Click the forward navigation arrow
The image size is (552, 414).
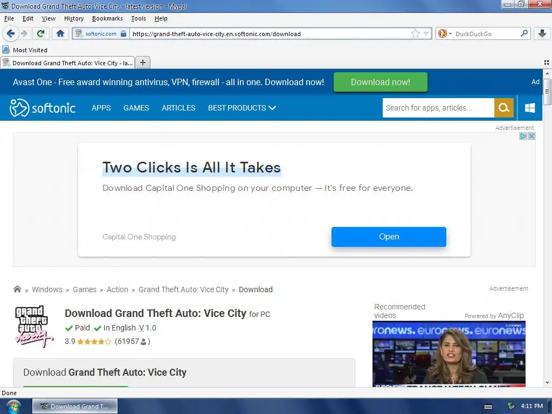click(24, 34)
